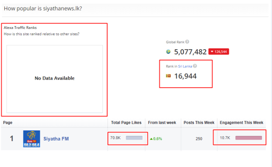
Task: Click the Global Rank label
Action: point(175,42)
